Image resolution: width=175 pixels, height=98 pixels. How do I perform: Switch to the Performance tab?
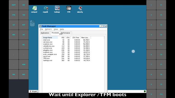click(66, 33)
